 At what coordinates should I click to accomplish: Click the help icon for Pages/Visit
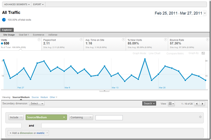coord(81,40)
